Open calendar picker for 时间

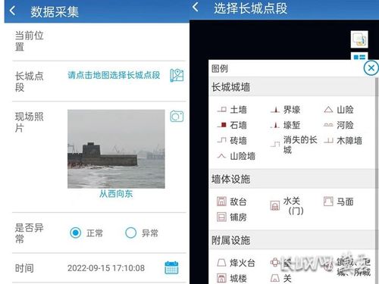[171, 267]
